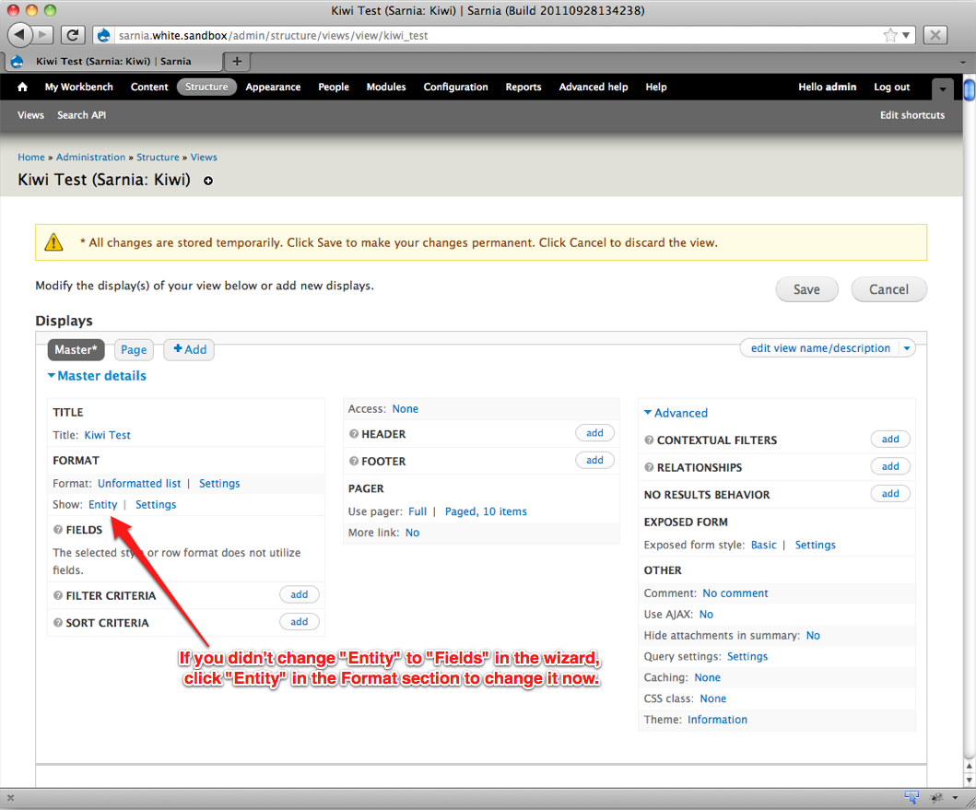Open the bookmark star dropdown arrow
Image resolution: width=976 pixels, height=810 pixels.
pyautogui.click(x=906, y=36)
